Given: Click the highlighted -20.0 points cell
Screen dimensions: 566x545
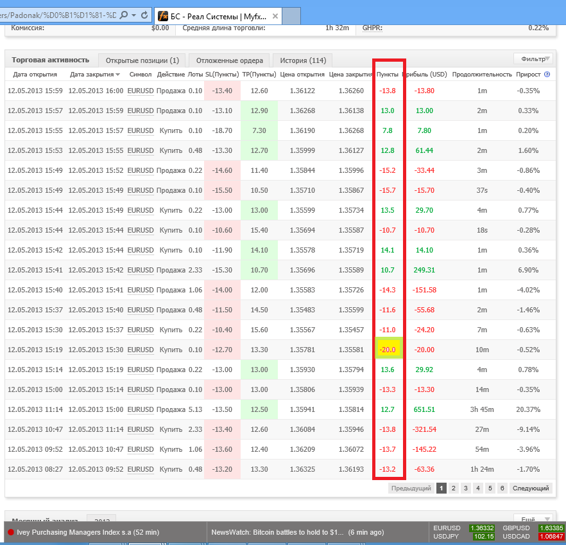Looking at the screenshot, I should pyautogui.click(x=388, y=348).
